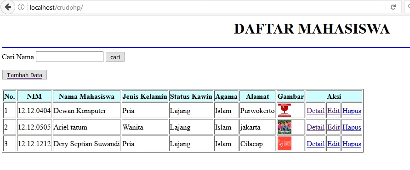410x170 pixels.
Task: Click the jakarta address cell
Action: click(x=257, y=127)
